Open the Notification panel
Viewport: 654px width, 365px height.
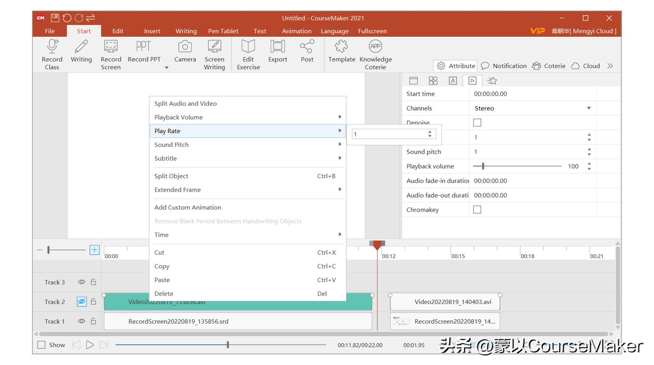click(x=504, y=66)
